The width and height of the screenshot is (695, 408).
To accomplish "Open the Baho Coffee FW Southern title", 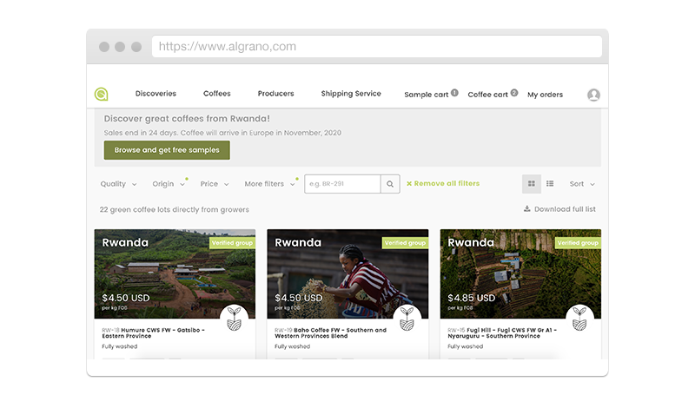I will pos(330,333).
